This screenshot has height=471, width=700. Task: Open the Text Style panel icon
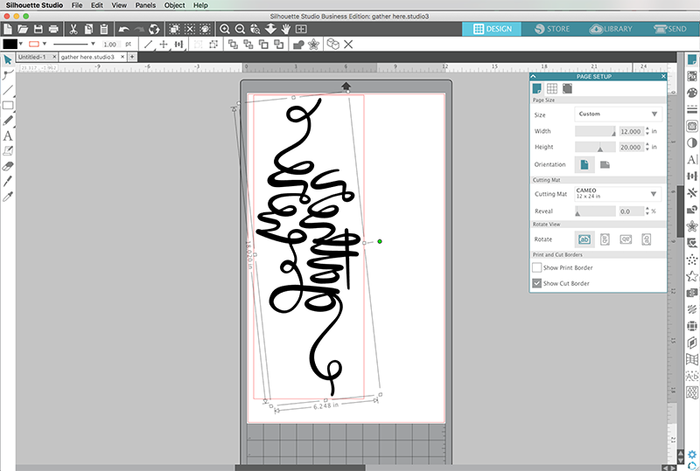click(692, 159)
